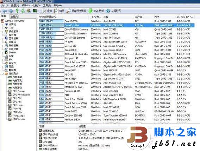
Task: Select the FX-6100 result row
Action: pos(117,42)
